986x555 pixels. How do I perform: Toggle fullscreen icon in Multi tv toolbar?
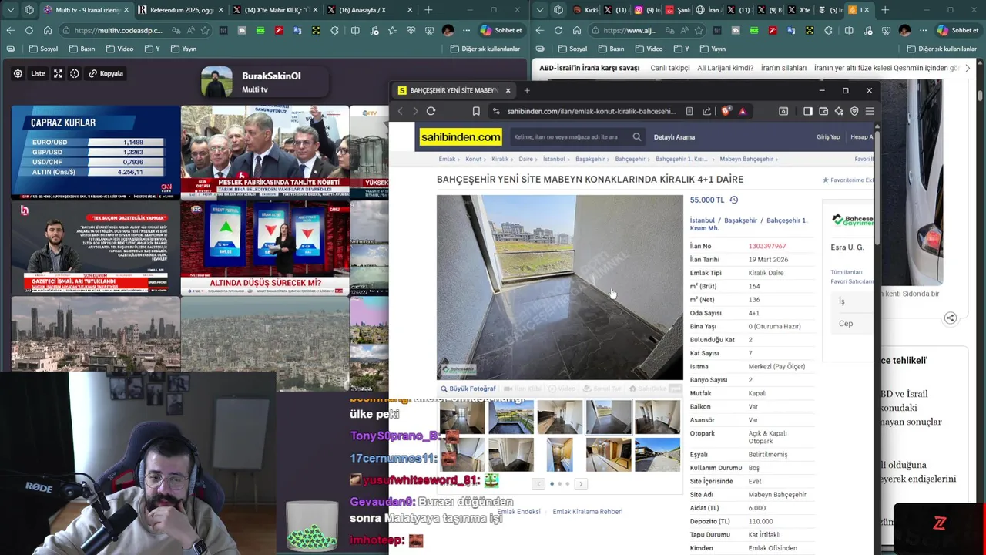58,73
